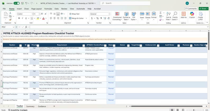Add a new sheet
Screen dimensions: 210x111
[x=54, y=106]
